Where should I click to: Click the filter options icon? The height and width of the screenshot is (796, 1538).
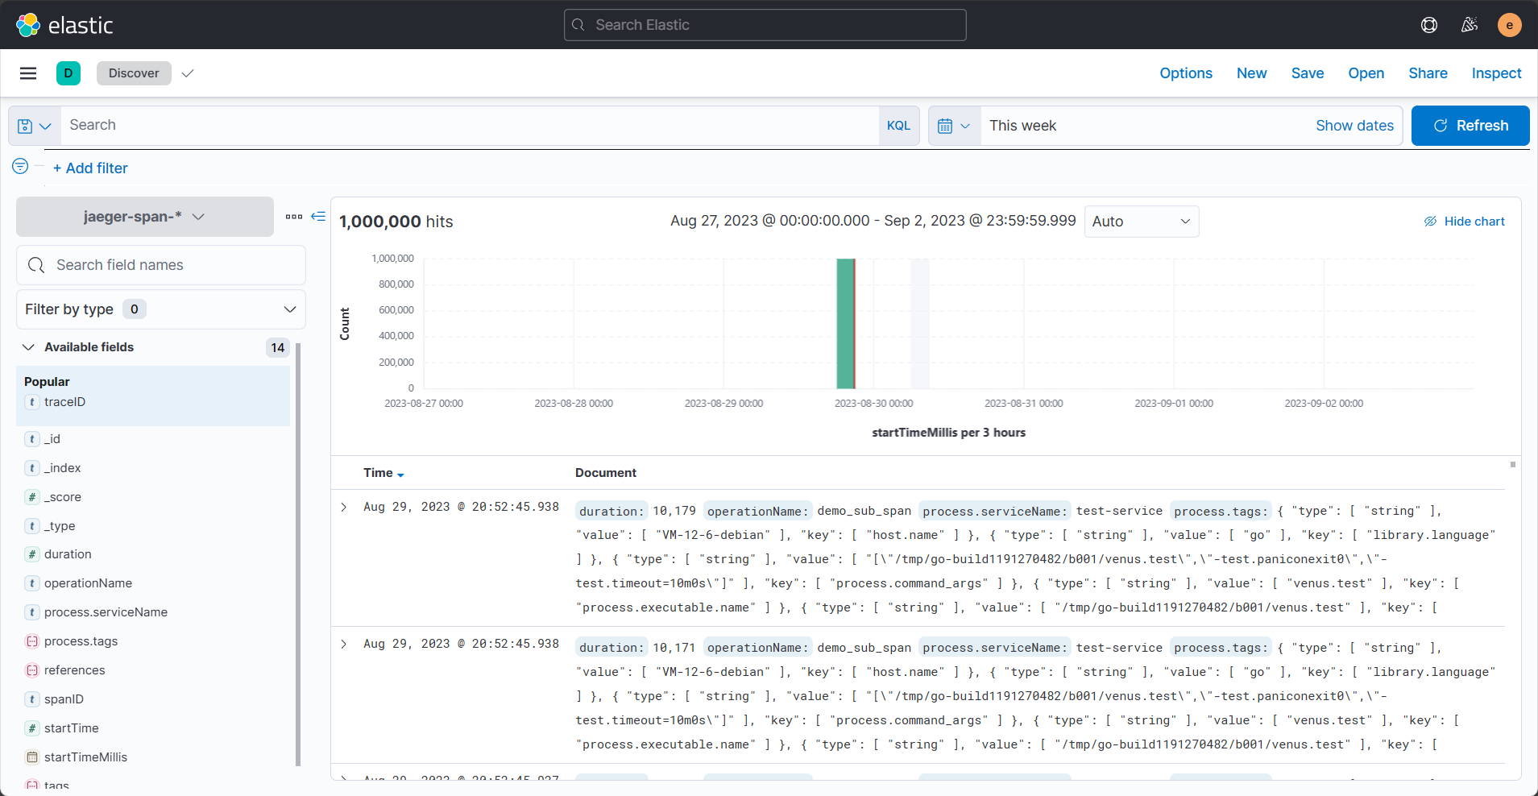pos(20,167)
